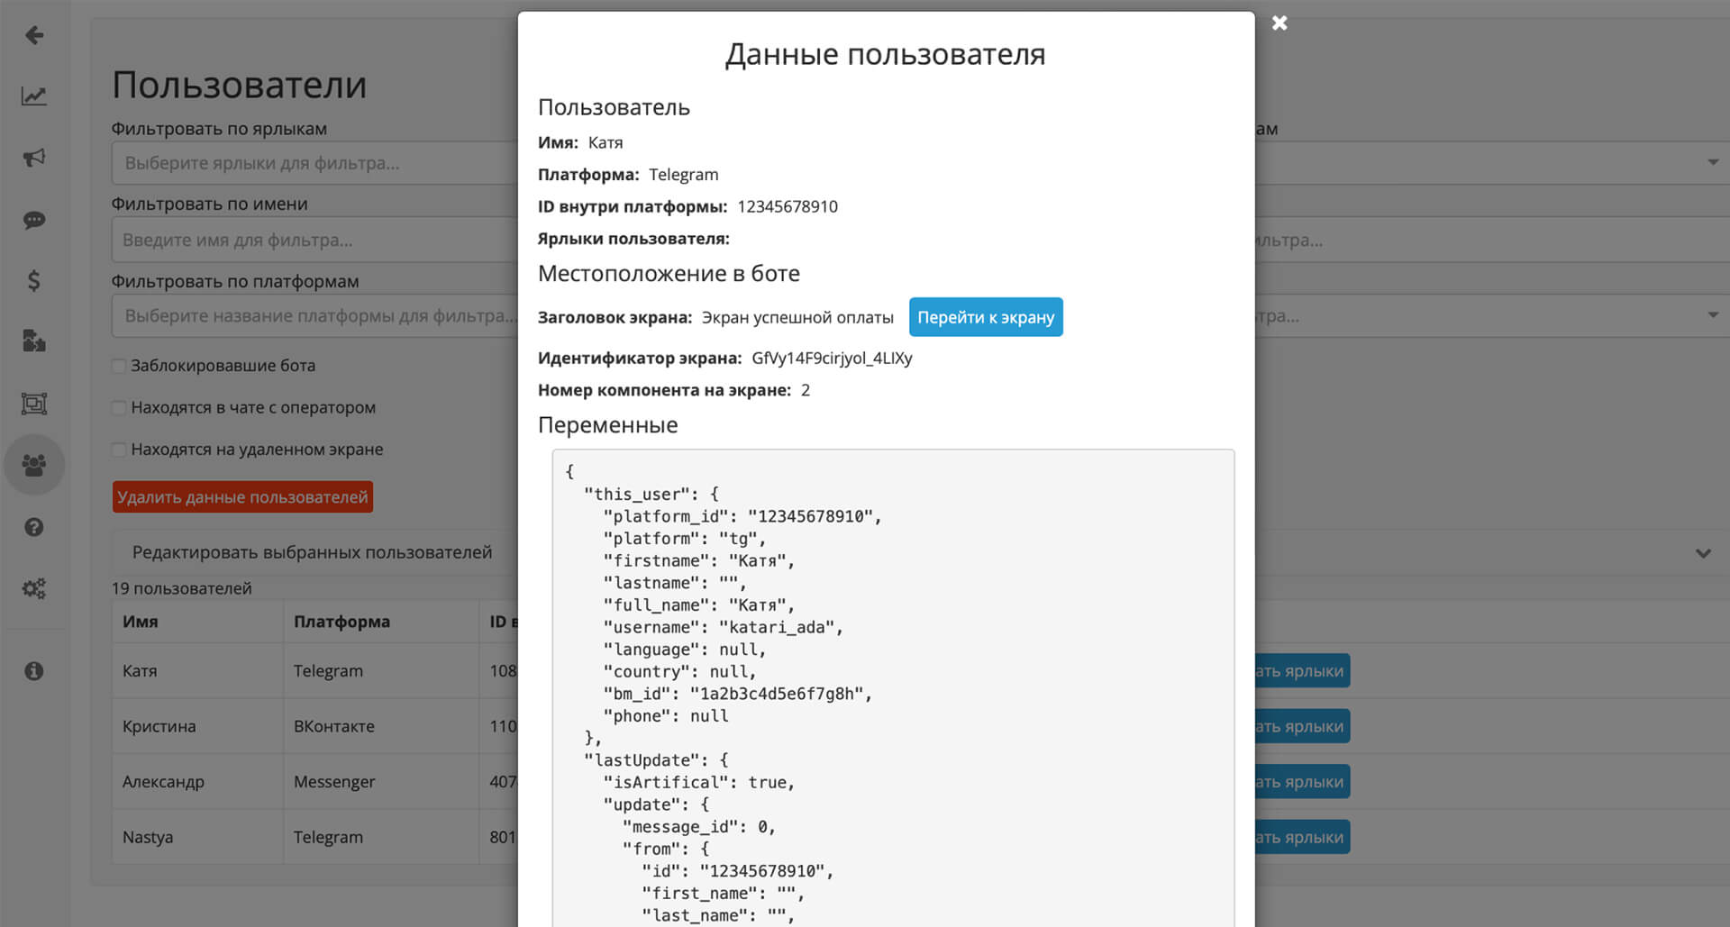Click the red 'Удалить данные пользователей' button
Viewport: 1730px width, 927px height.
[x=242, y=496]
